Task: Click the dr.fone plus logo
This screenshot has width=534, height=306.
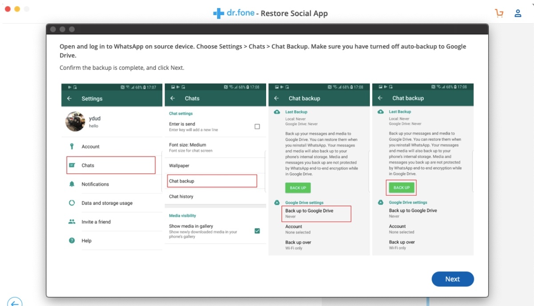Action: point(218,13)
